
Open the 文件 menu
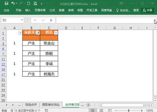pos(7,10)
